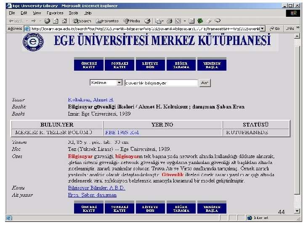Click the page scrollbar up arrow
The image size is (303, 227).
tap(297, 36)
